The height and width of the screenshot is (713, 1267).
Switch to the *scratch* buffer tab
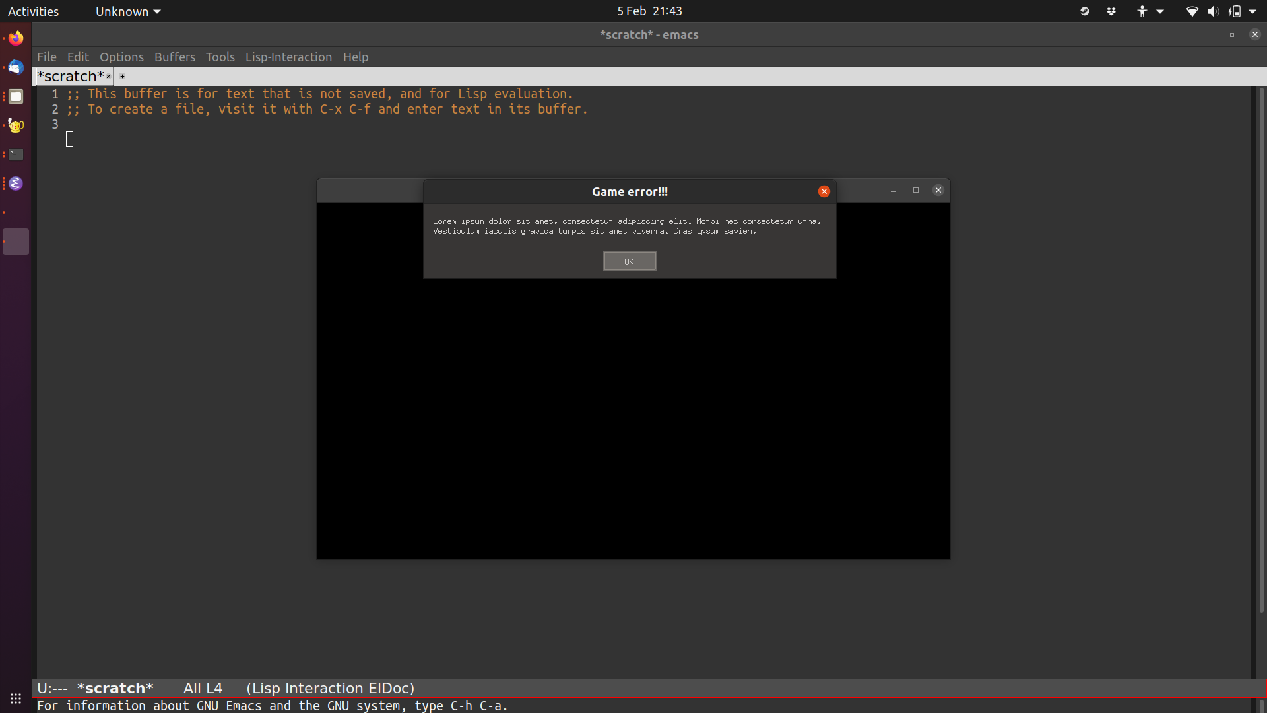[71, 76]
